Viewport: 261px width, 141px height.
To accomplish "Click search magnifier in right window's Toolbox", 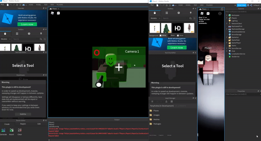I will pos(191,18).
